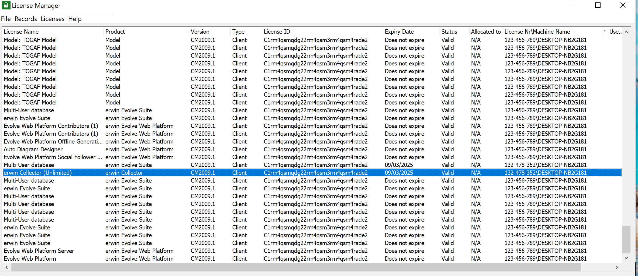Sort by the Expiry Date column header
The height and width of the screenshot is (276, 638).
(x=411, y=32)
